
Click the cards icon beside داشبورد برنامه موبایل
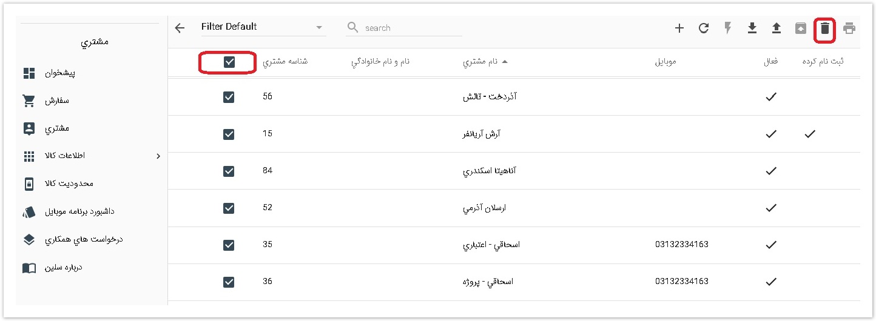click(29, 212)
